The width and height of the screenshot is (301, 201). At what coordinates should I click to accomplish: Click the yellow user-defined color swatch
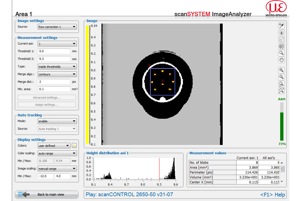pos(74,146)
